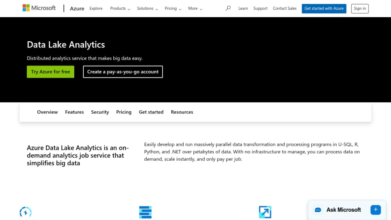Click the Microsoft logo
This screenshot has width=391, height=220.
[x=39, y=8]
